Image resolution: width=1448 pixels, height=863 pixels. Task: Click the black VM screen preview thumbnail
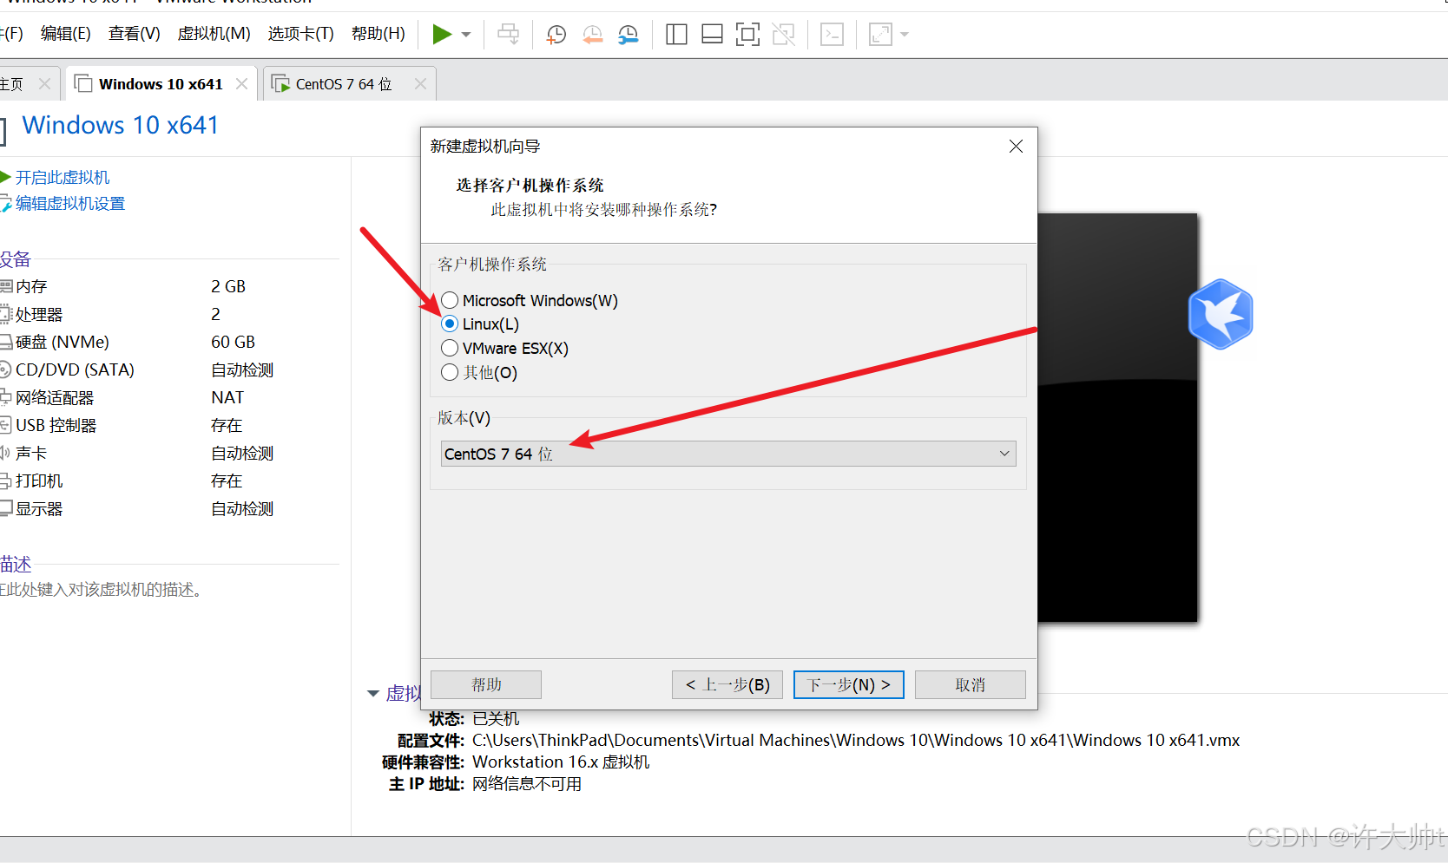pos(1118,417)
